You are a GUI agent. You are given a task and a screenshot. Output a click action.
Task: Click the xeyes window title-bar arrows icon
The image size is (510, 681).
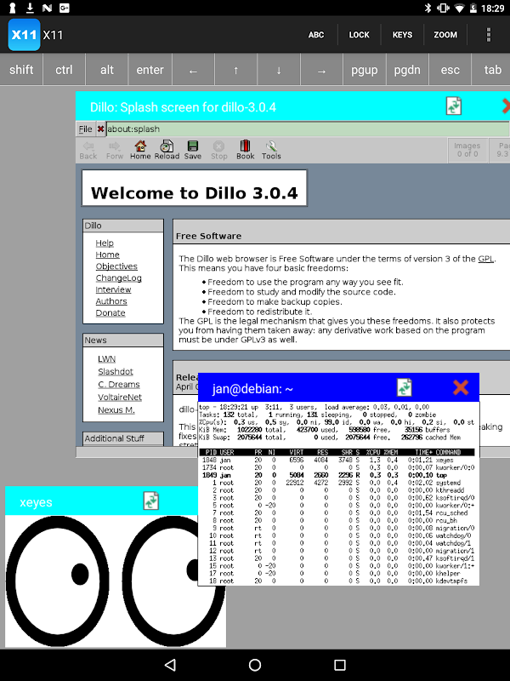pos(151,501)
